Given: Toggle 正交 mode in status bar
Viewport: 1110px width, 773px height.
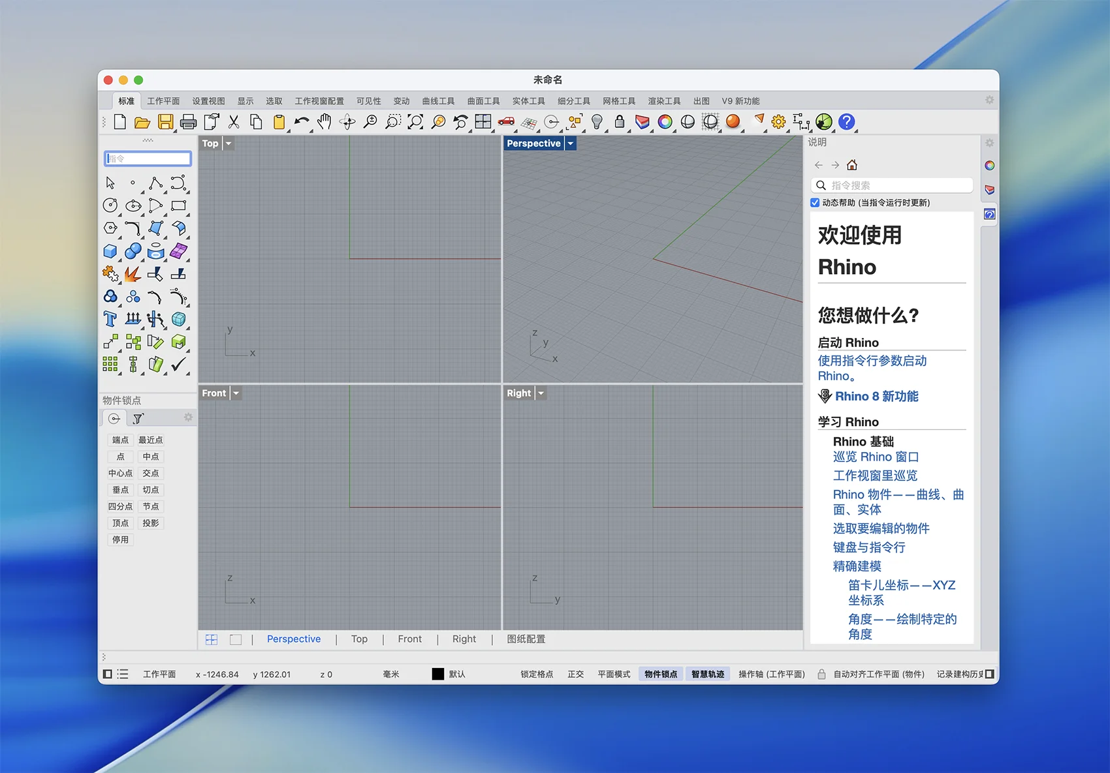Looking at the screenshot, I should (575, 674).
